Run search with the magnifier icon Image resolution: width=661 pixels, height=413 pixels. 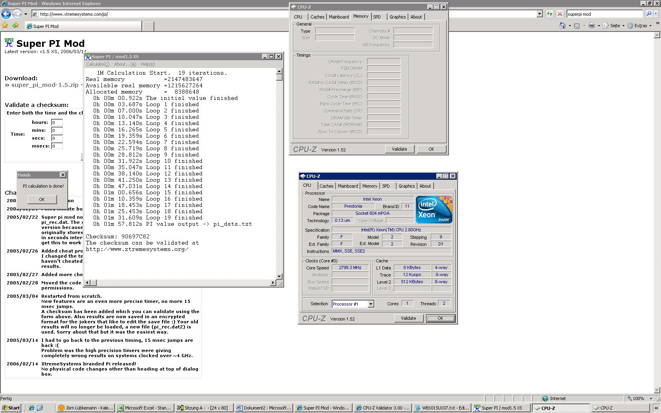649,14
